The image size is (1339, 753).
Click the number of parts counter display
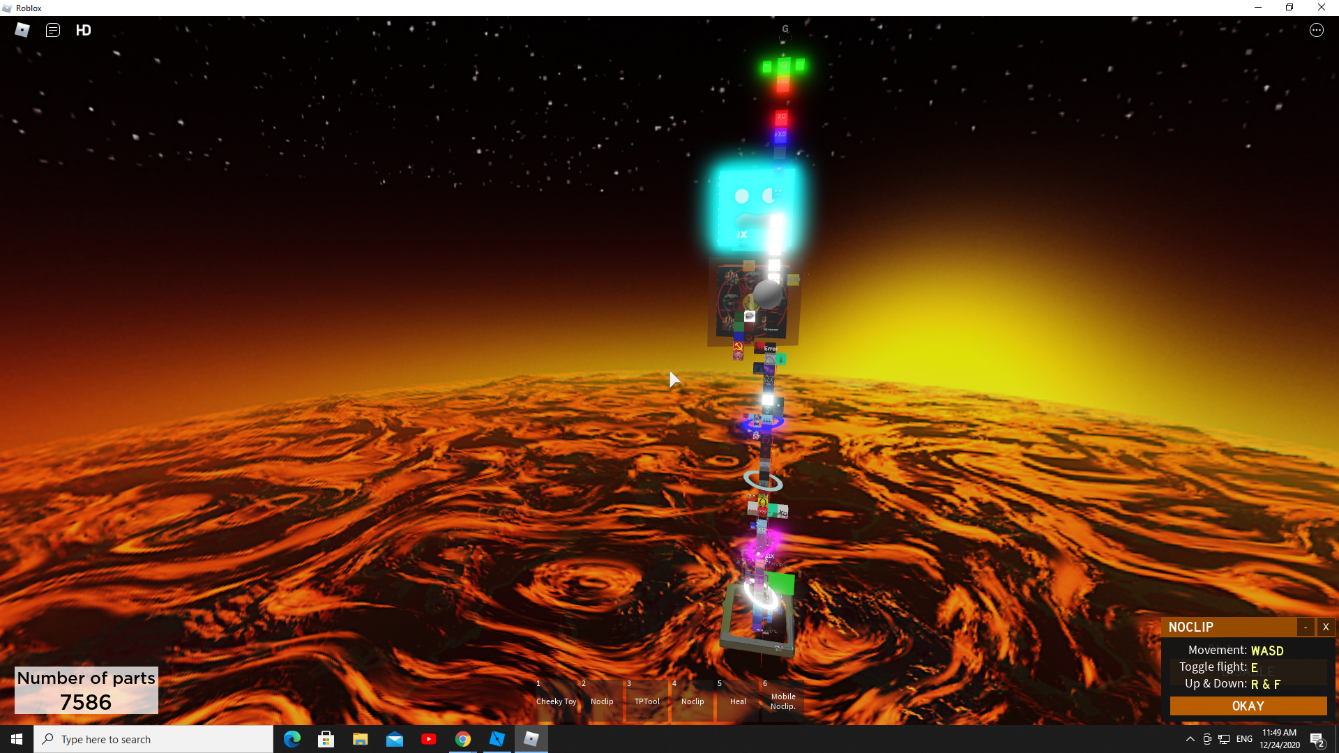click(84, 690)
